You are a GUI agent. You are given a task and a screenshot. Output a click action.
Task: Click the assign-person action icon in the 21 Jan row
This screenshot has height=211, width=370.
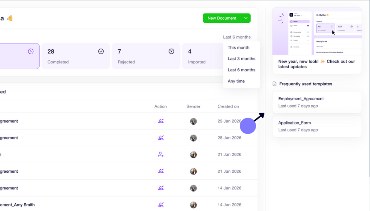161,155
